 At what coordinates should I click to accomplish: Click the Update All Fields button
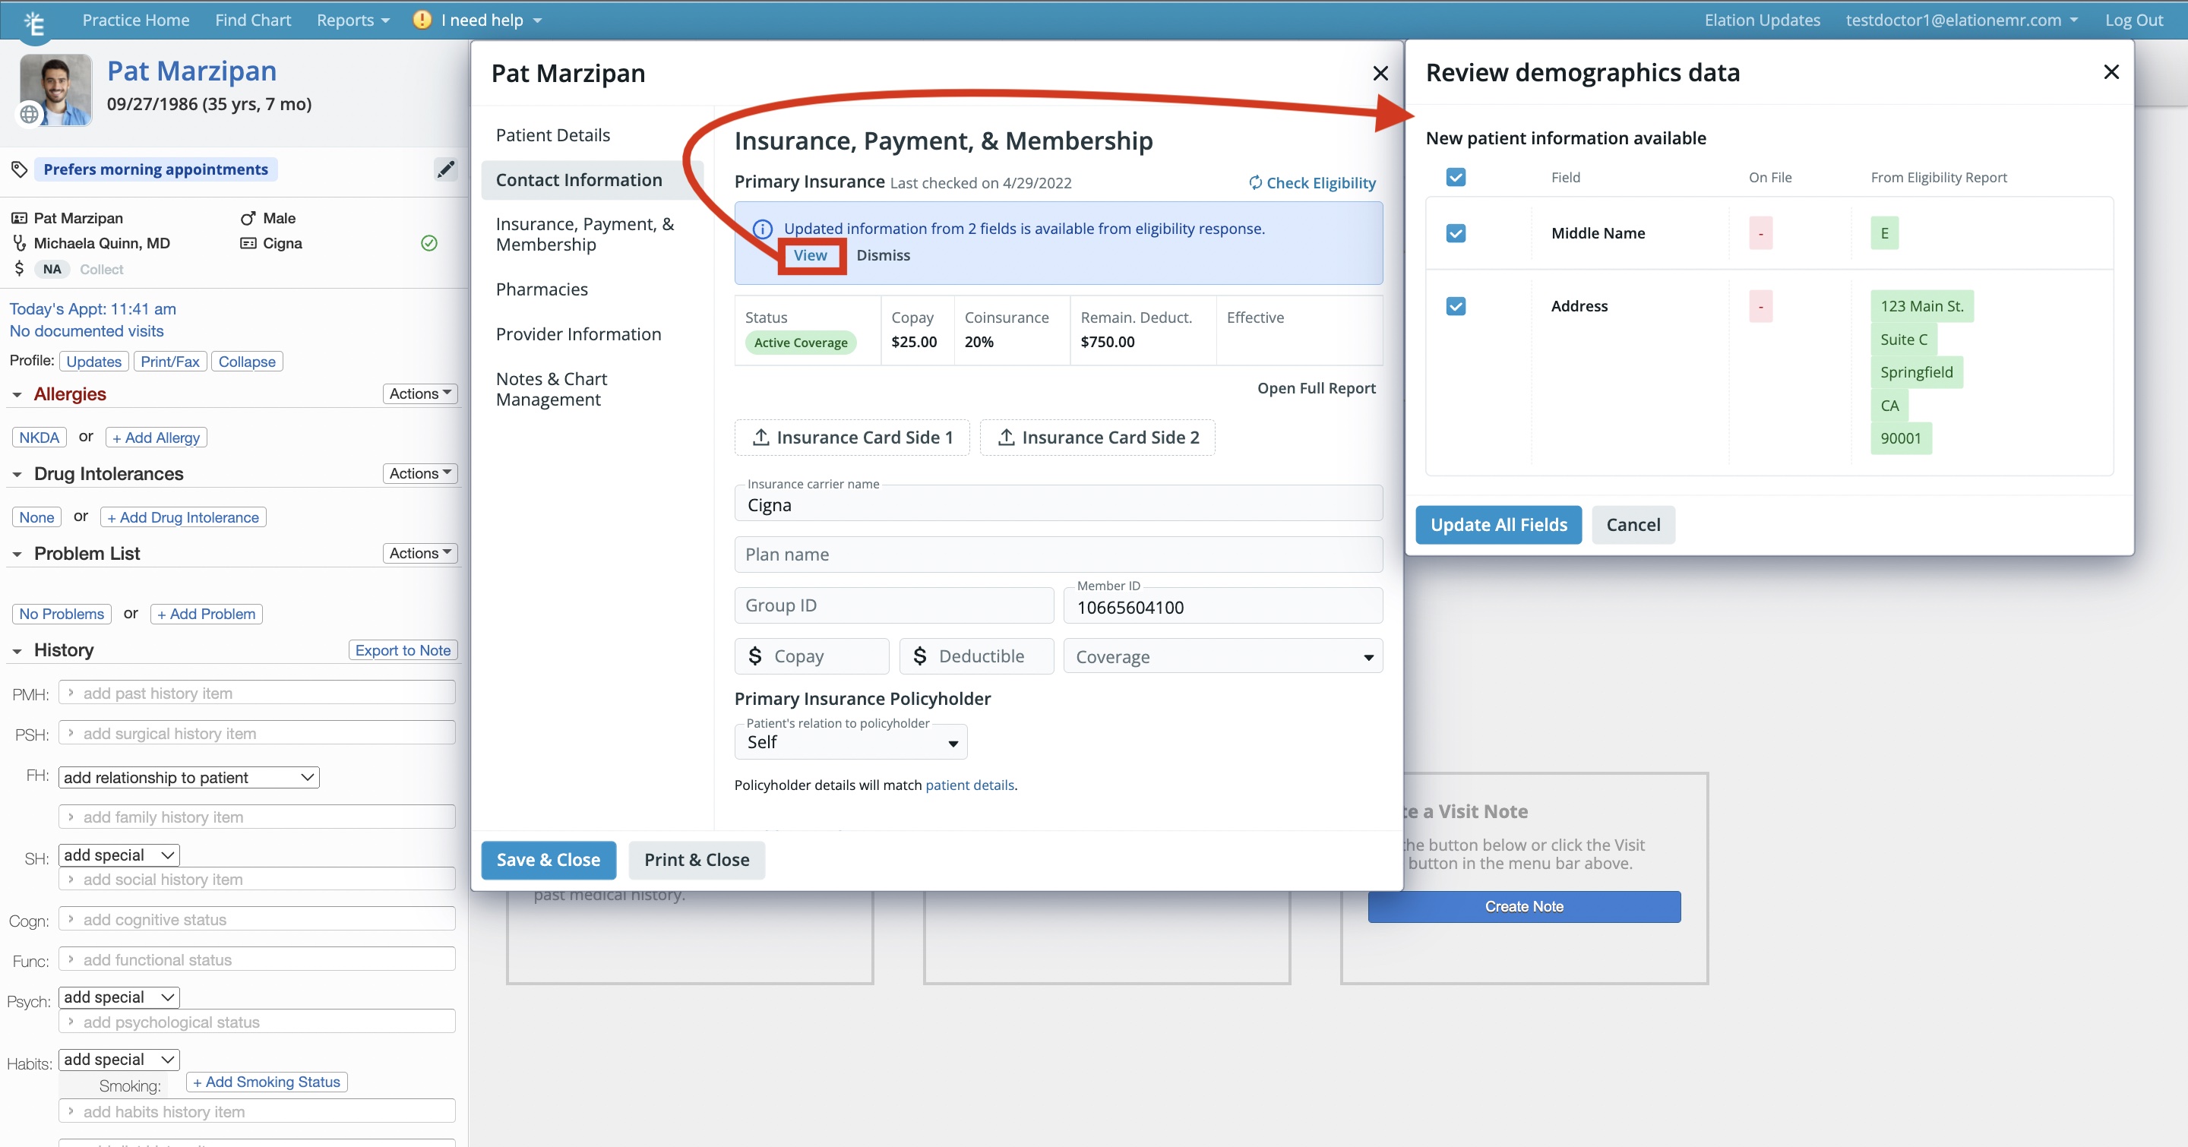coord(1497,525)
